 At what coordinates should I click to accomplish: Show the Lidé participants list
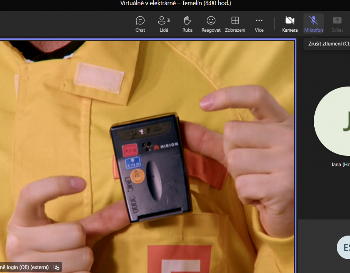[164, 24]
